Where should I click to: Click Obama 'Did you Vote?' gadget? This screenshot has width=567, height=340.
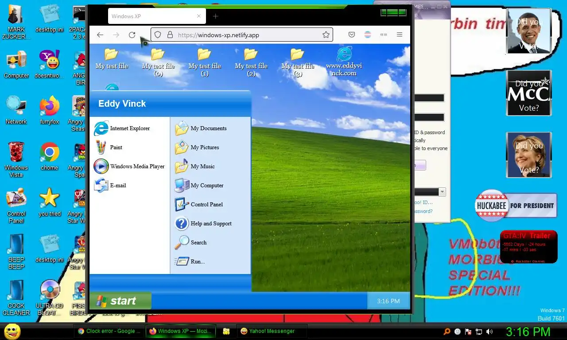pyautogui.click(x=528, y=31)
